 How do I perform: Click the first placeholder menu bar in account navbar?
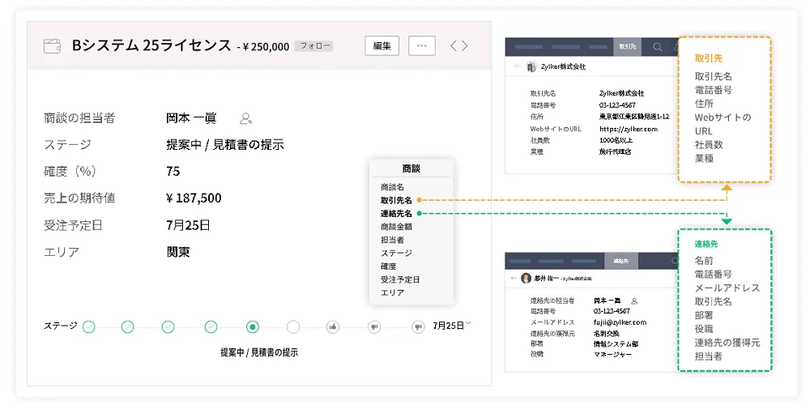[x=528, y=47]
